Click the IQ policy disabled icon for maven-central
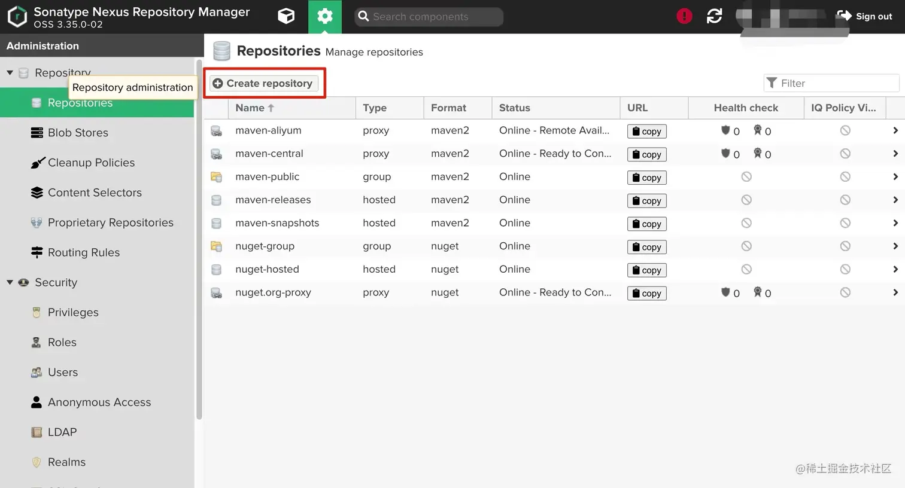 (x=845, y=154)
